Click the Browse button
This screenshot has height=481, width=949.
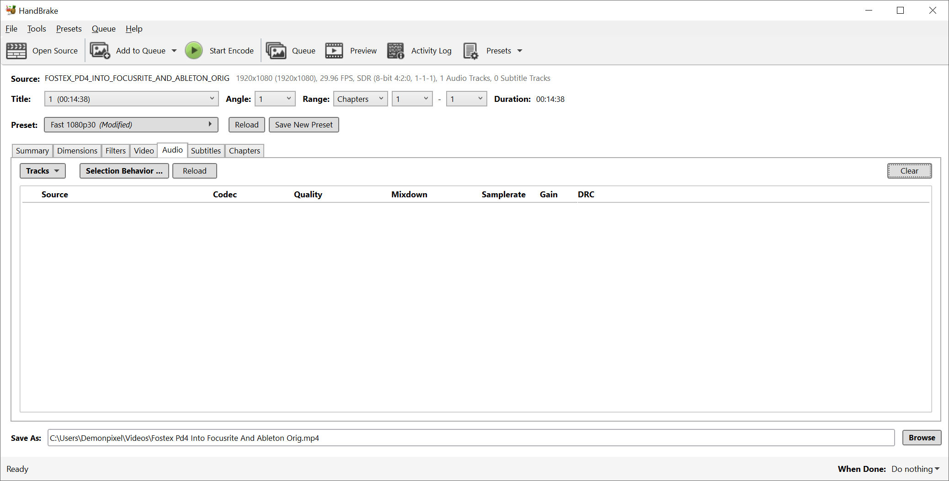click(922, 438)
